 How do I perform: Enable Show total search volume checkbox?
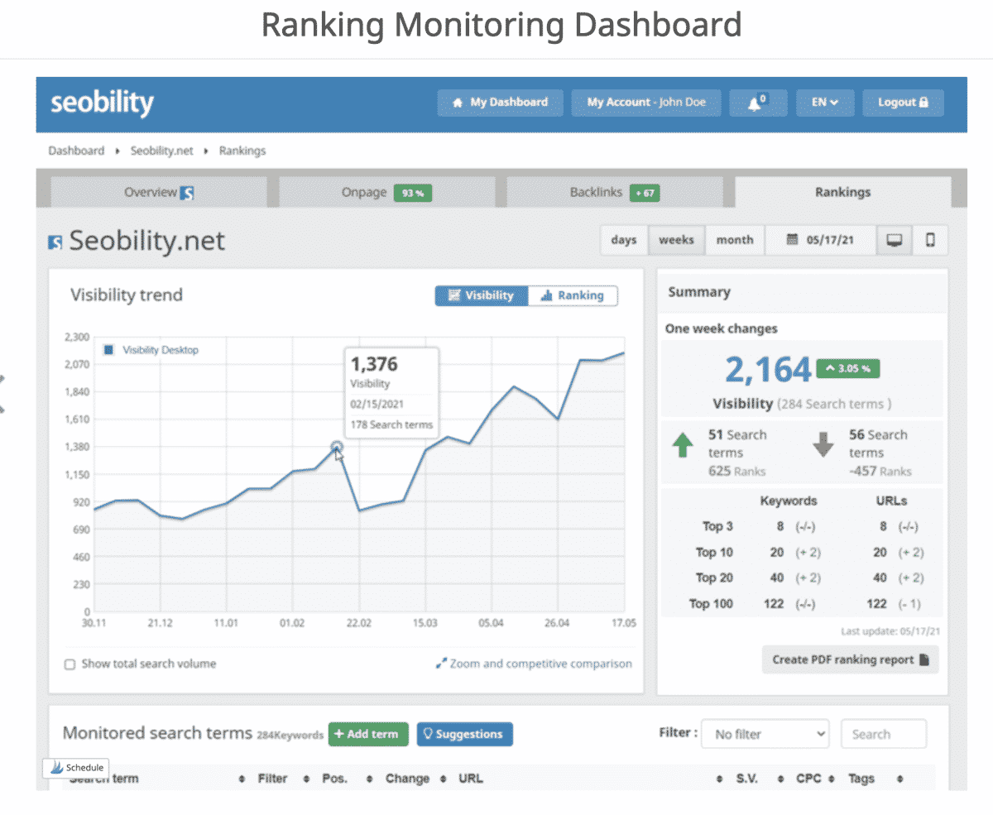pos(70,664)
